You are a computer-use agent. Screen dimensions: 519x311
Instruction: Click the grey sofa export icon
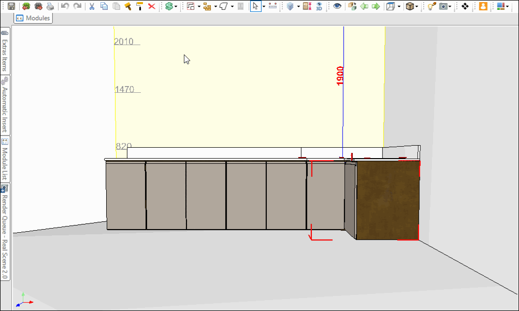click(38, 6)
